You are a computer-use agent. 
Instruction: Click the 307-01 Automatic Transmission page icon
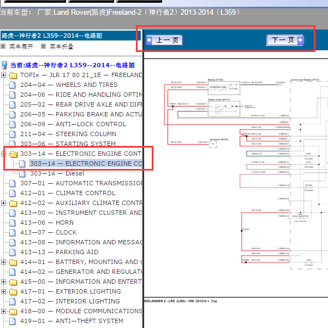point(13,184)
